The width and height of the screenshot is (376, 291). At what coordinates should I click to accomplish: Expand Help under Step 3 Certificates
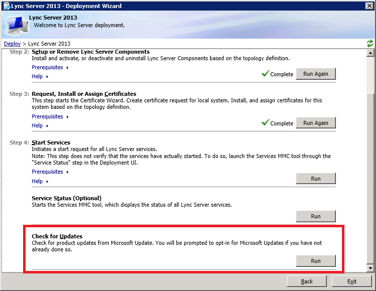(x=40, y=125)
